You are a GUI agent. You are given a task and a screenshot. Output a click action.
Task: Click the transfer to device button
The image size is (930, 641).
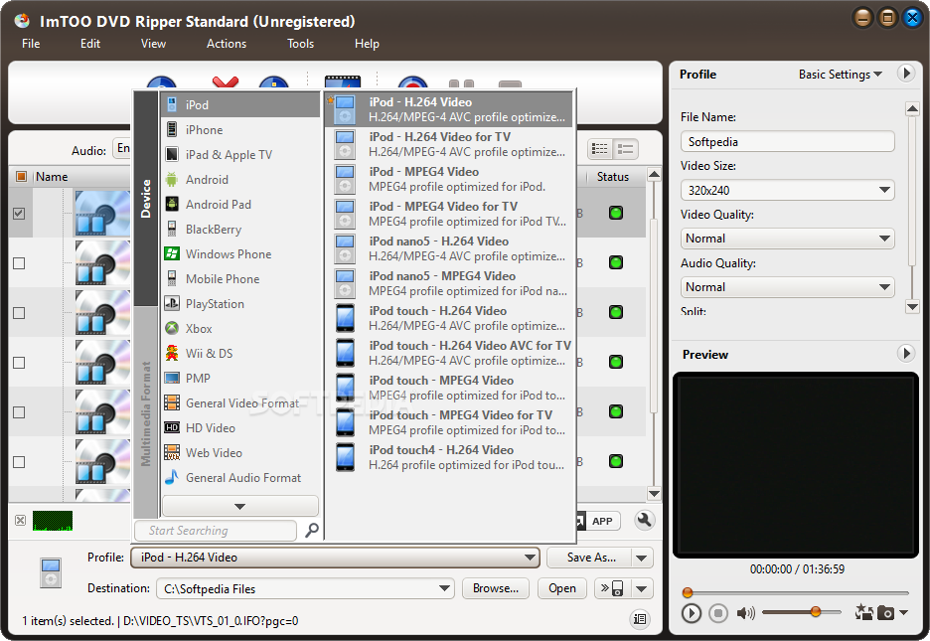pyautogui.click(x=612, y=588)
